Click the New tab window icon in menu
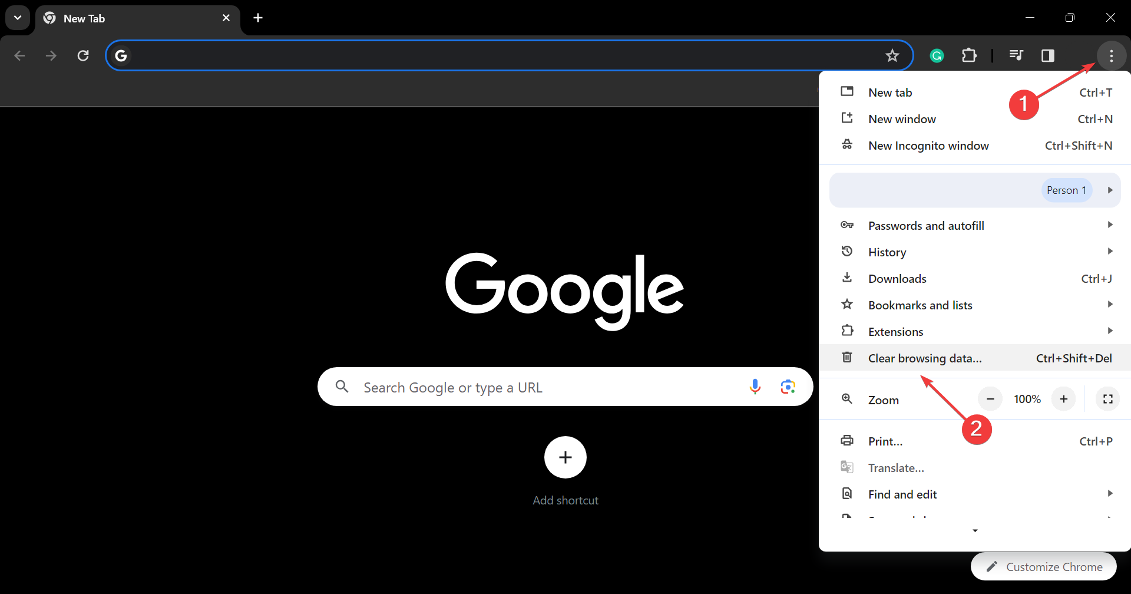 (x=847, y=91)
